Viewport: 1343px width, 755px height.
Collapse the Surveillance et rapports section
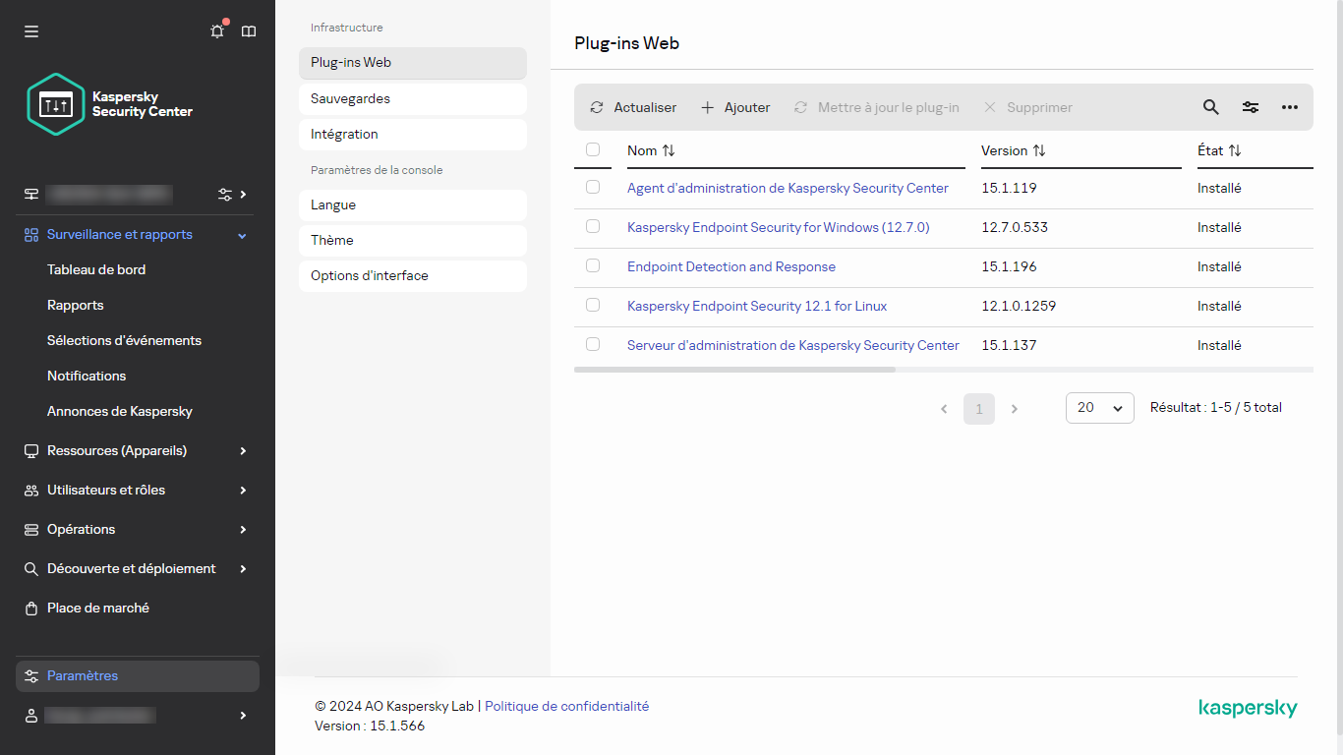pyautogui.click(x=243, y=235)
